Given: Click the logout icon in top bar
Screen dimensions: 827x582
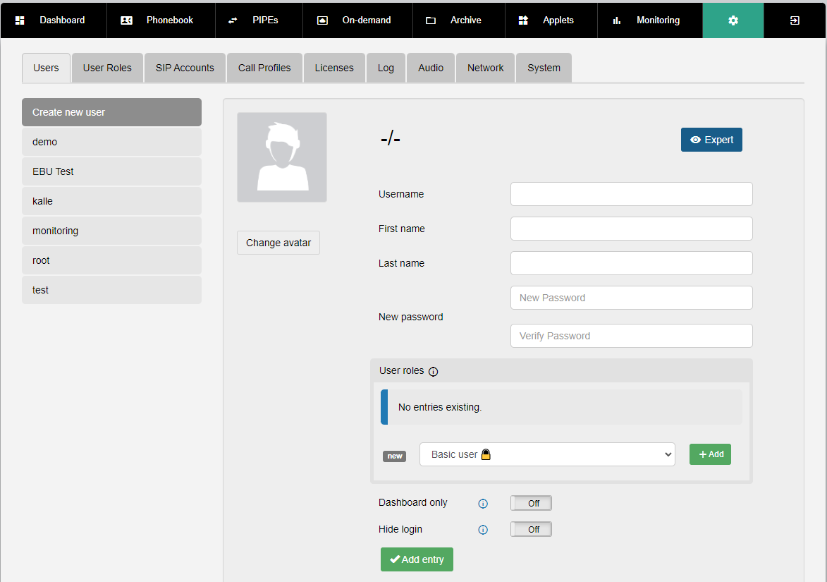Looking at the screenshot, I should [x=795, y=20].
